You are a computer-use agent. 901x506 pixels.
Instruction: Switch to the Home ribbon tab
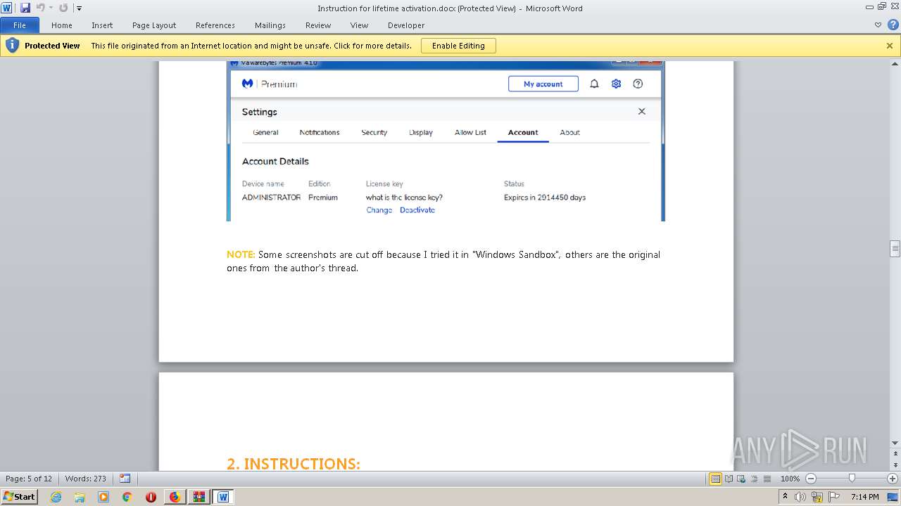coord(62,25)
